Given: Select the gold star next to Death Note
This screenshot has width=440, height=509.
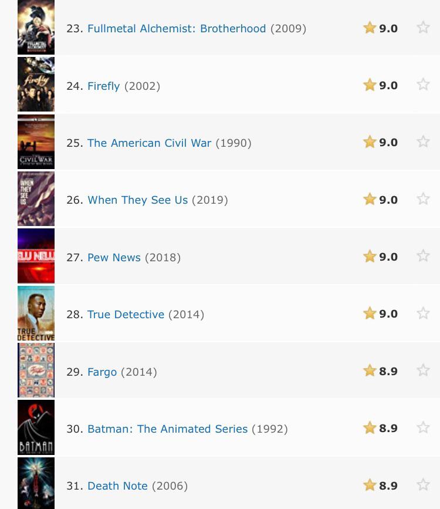Looking at the screenshot, I should pyautogui.click(x=370, y=484).
